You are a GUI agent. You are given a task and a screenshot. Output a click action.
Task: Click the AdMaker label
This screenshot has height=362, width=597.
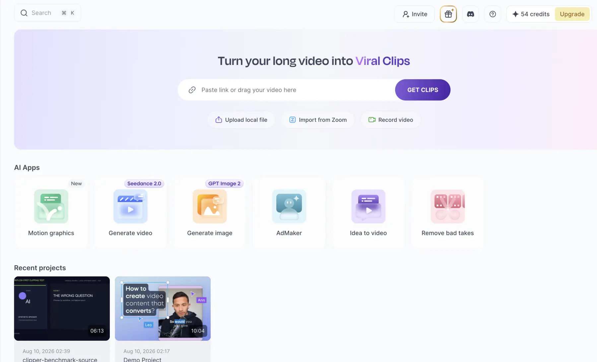(x=289, y=233)
